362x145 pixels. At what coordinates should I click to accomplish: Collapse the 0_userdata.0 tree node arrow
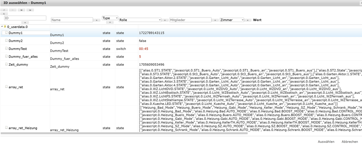[x=2, y=27]
